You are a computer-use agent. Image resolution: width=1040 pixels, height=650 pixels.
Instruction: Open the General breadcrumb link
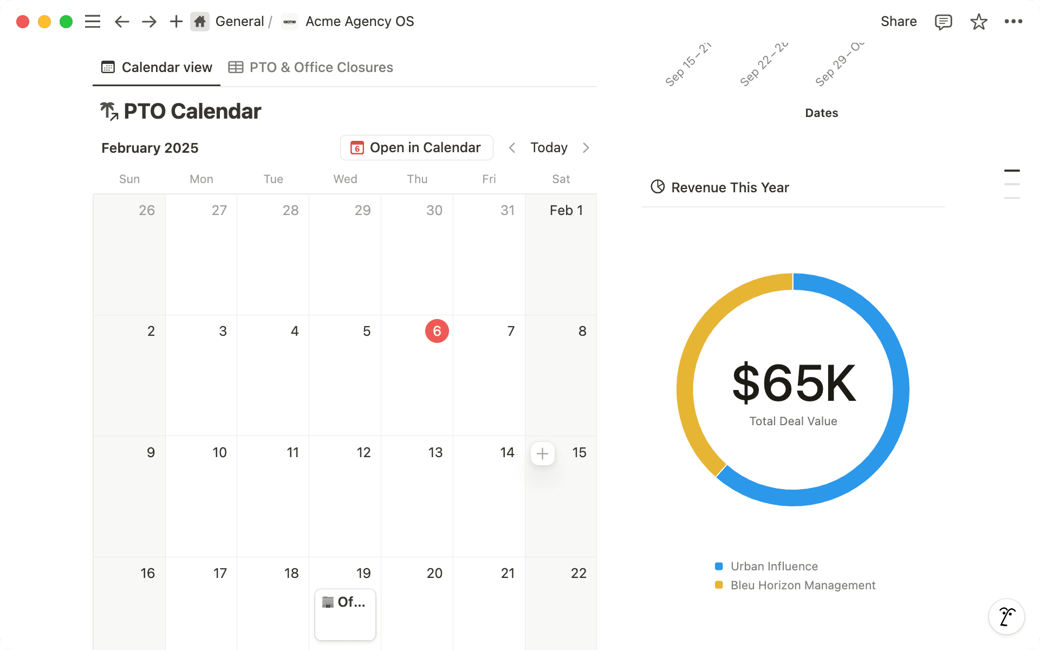240,21
